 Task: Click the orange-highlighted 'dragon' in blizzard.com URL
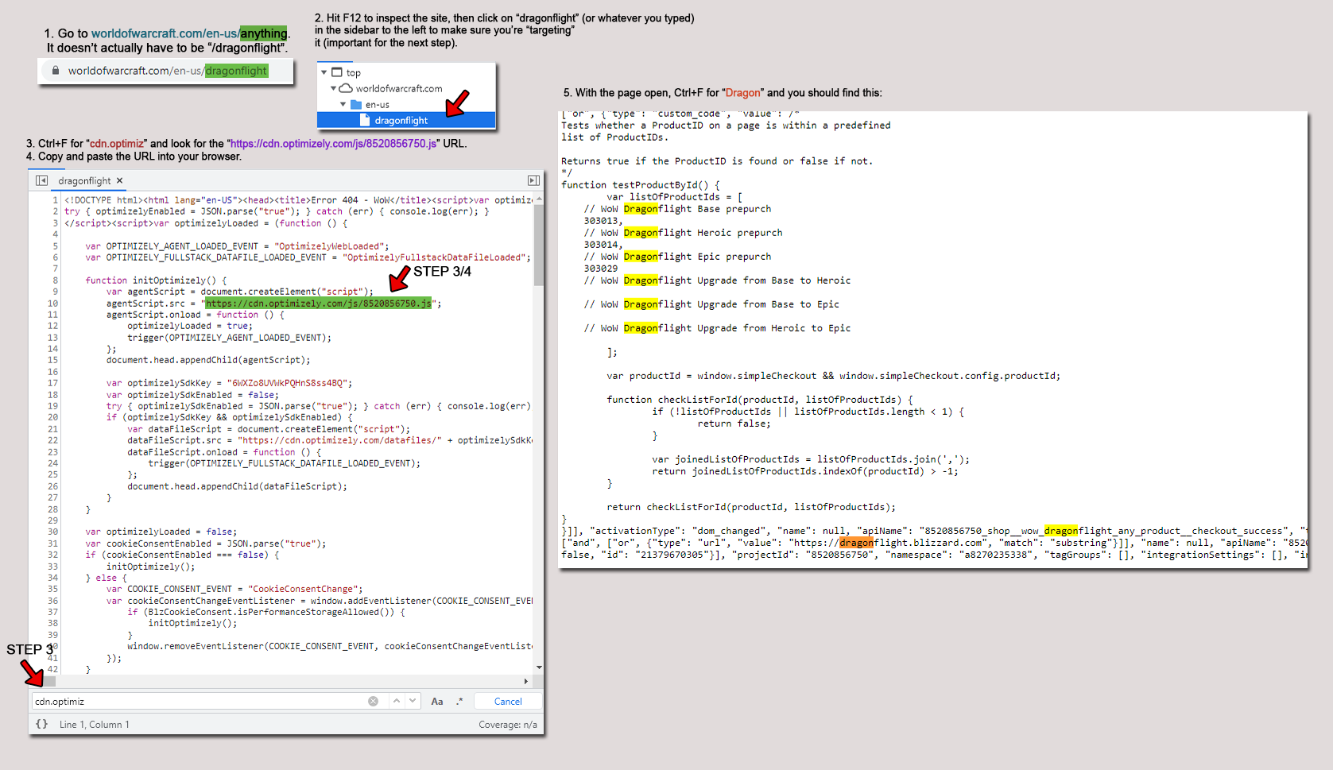856,543
